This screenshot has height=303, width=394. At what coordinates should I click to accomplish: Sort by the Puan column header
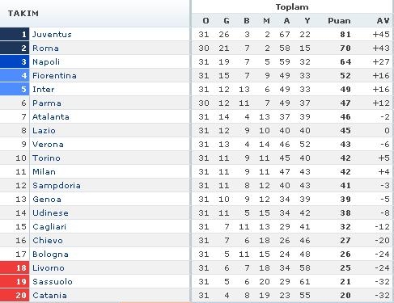(x=339, y=21)
